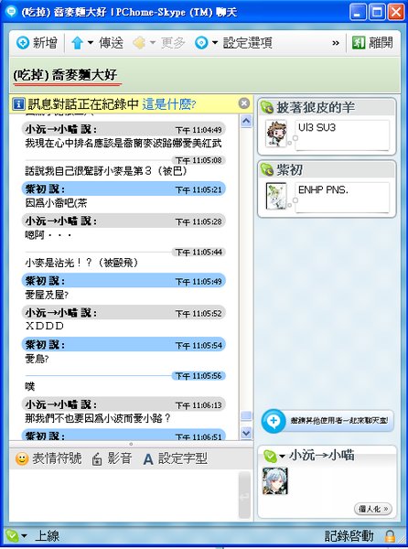Show hidden toolbar items via » chevron
This screenshot has height=549, width=408.
point(336,43)
